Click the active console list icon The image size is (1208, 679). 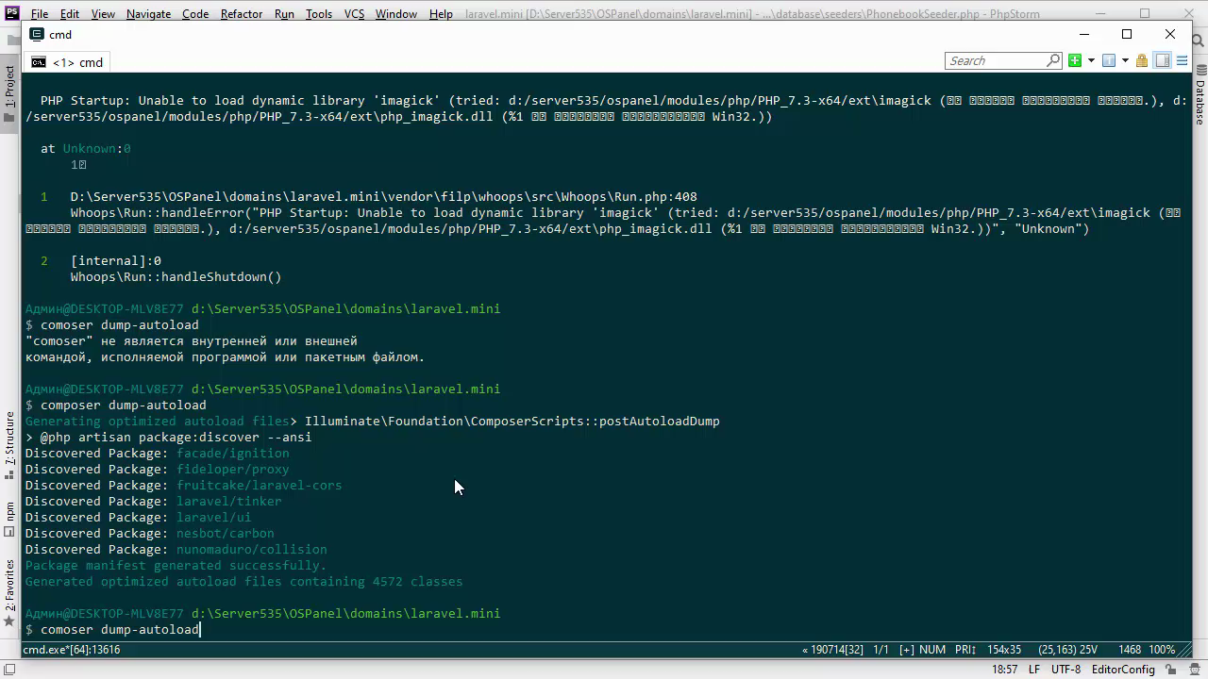click(x=1109, y=60)
